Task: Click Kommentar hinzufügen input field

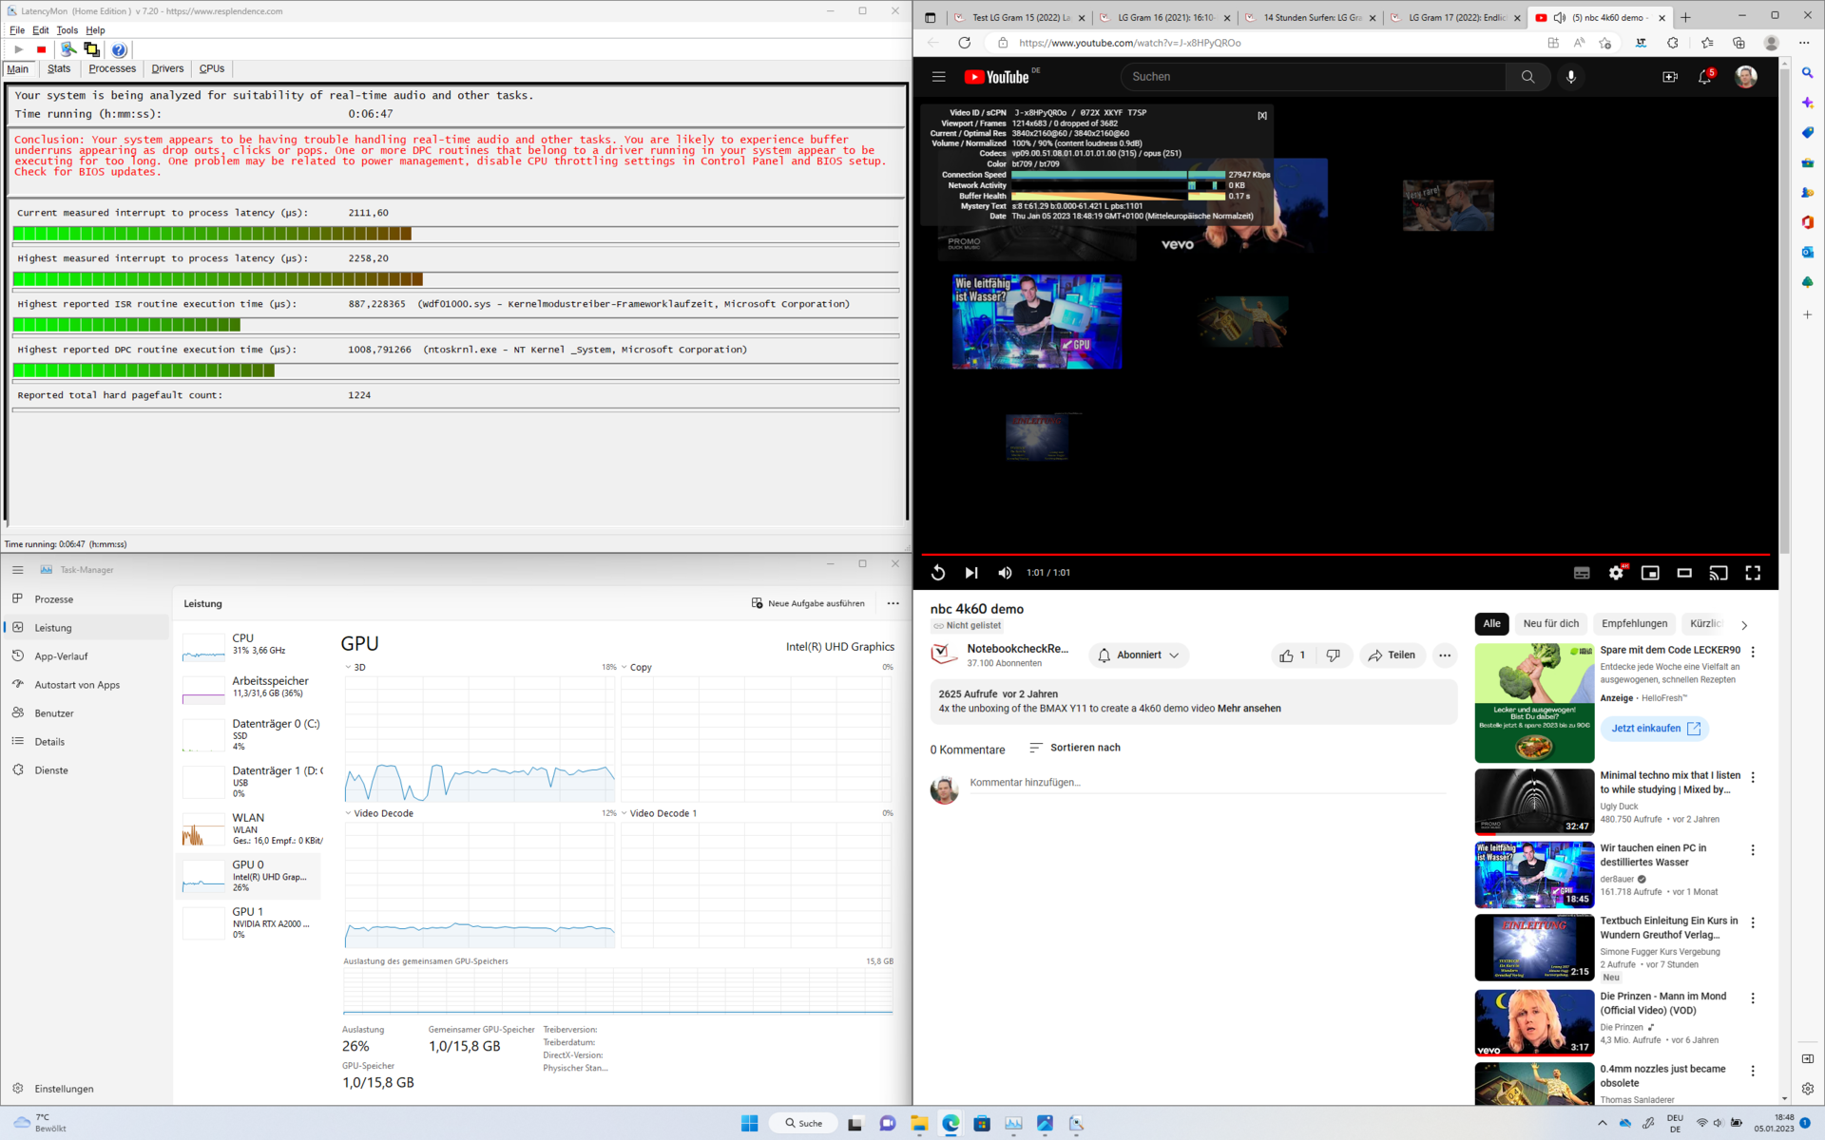Action: [1207, 783]
